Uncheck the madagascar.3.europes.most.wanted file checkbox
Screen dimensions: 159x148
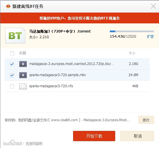click(12, 64)
